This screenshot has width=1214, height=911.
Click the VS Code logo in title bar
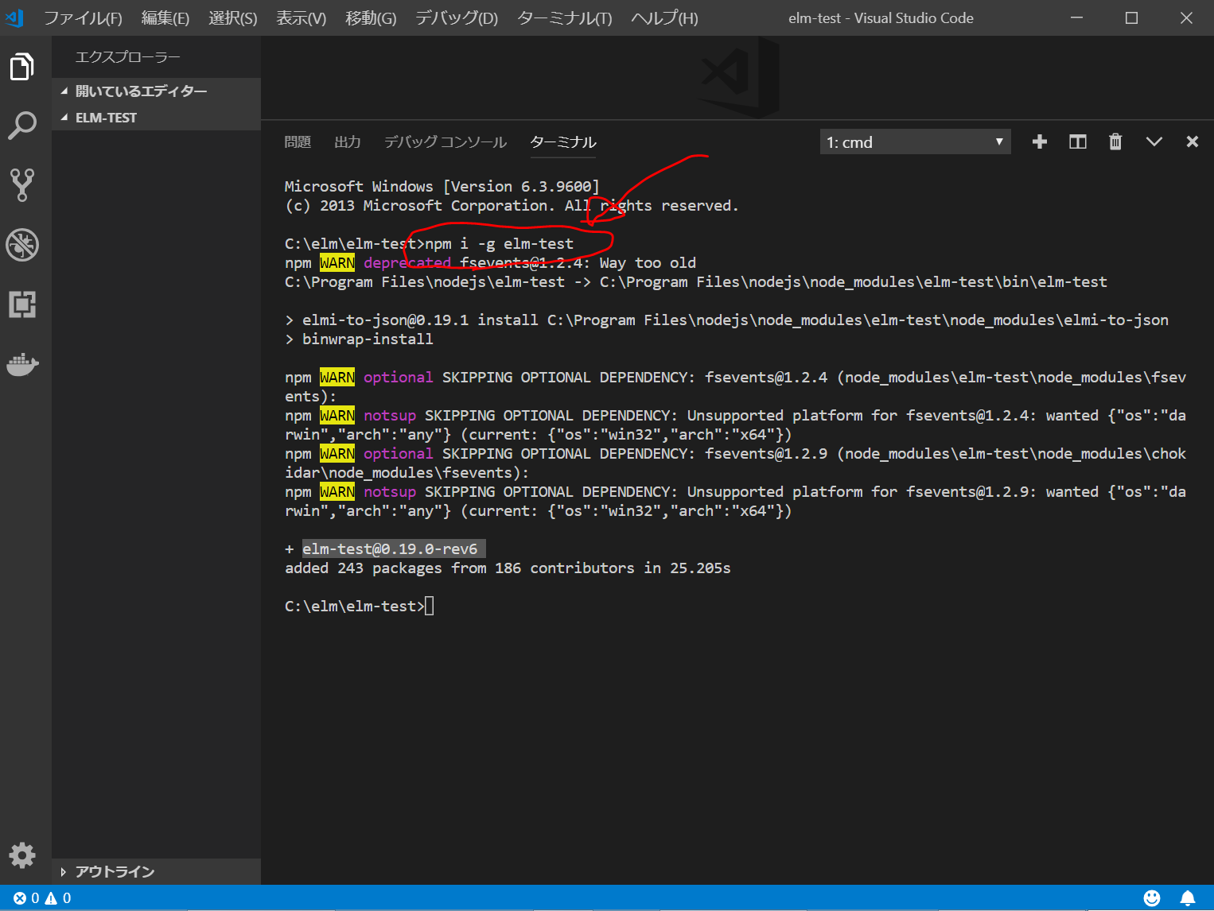coord(14,17)
